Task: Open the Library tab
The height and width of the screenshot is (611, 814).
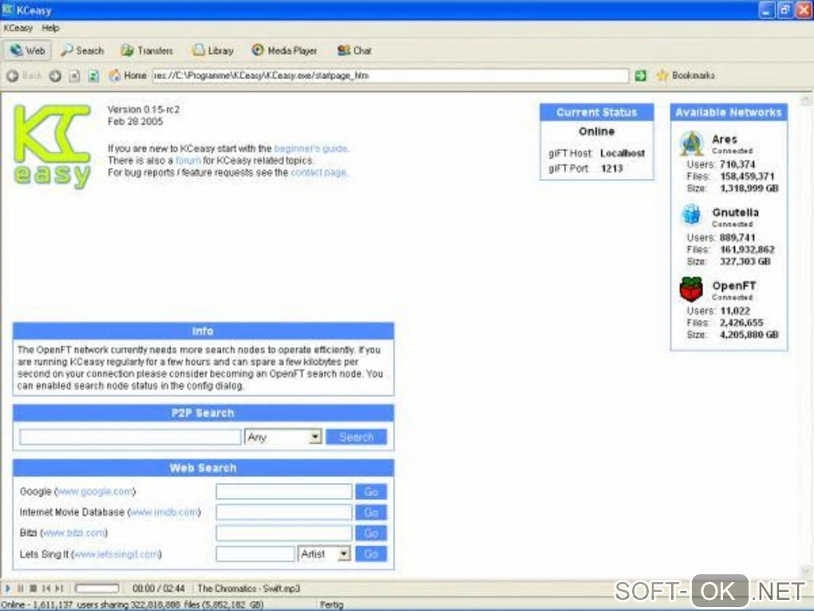Action: coord(213,51)
